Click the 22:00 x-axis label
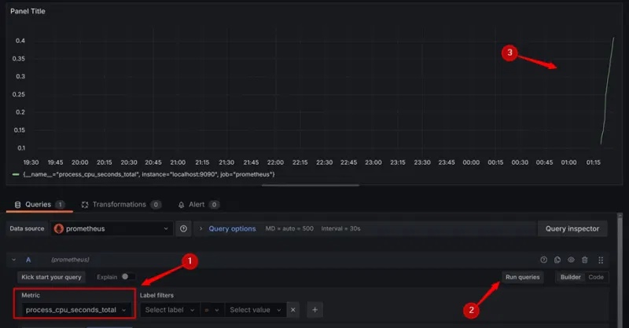This screenshot has width=629, height=328. pyautogui.click(x=275, y=162)
